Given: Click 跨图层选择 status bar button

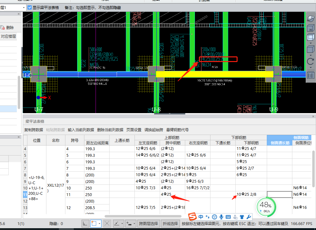Looking at the screenshot, I should (x=149, y=223).
